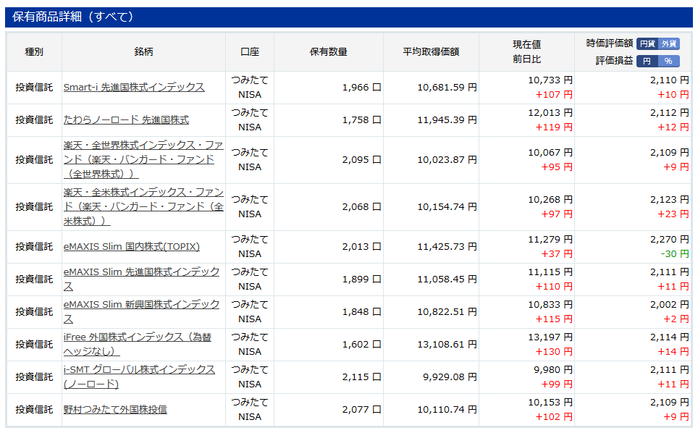Open 野村つみたて外国株投信 link

point(115,409)
